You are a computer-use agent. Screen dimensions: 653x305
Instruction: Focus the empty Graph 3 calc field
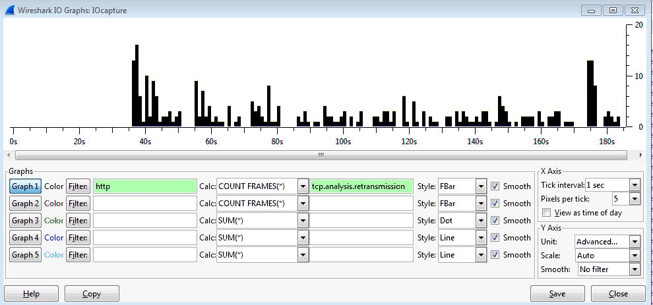(x=361, y=221)
